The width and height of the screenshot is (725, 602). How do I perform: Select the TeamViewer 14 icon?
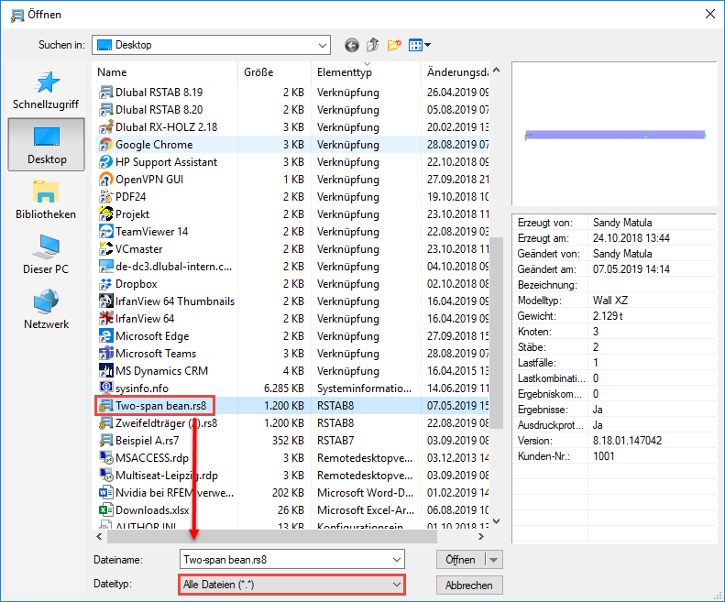(106, 232)
